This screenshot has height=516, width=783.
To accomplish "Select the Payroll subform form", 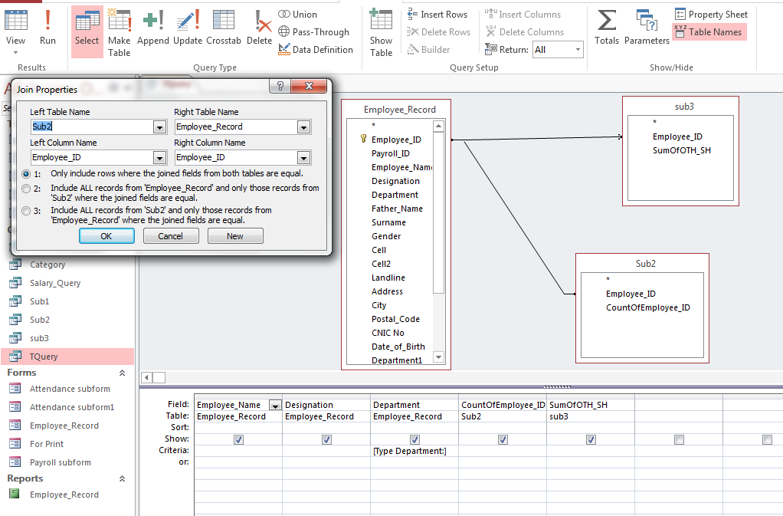I will [61, 462].
